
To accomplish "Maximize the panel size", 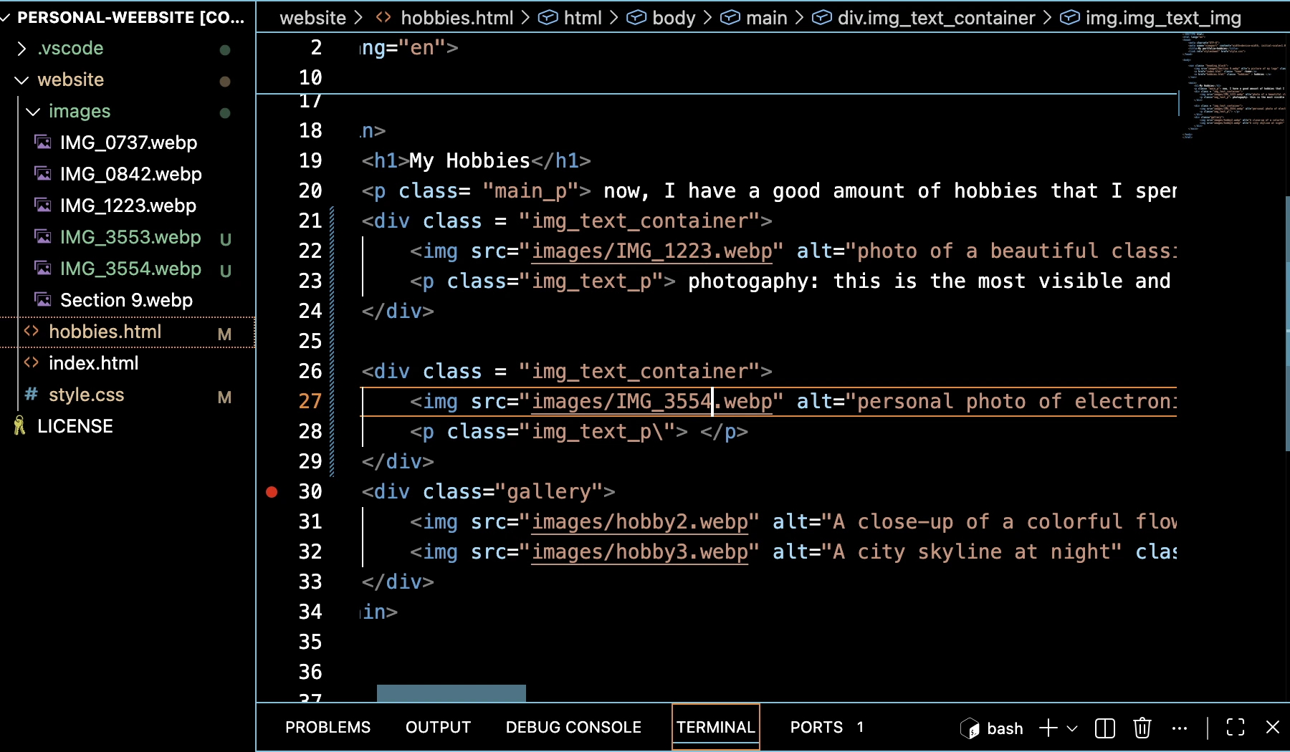I will tap(1235, 728).
